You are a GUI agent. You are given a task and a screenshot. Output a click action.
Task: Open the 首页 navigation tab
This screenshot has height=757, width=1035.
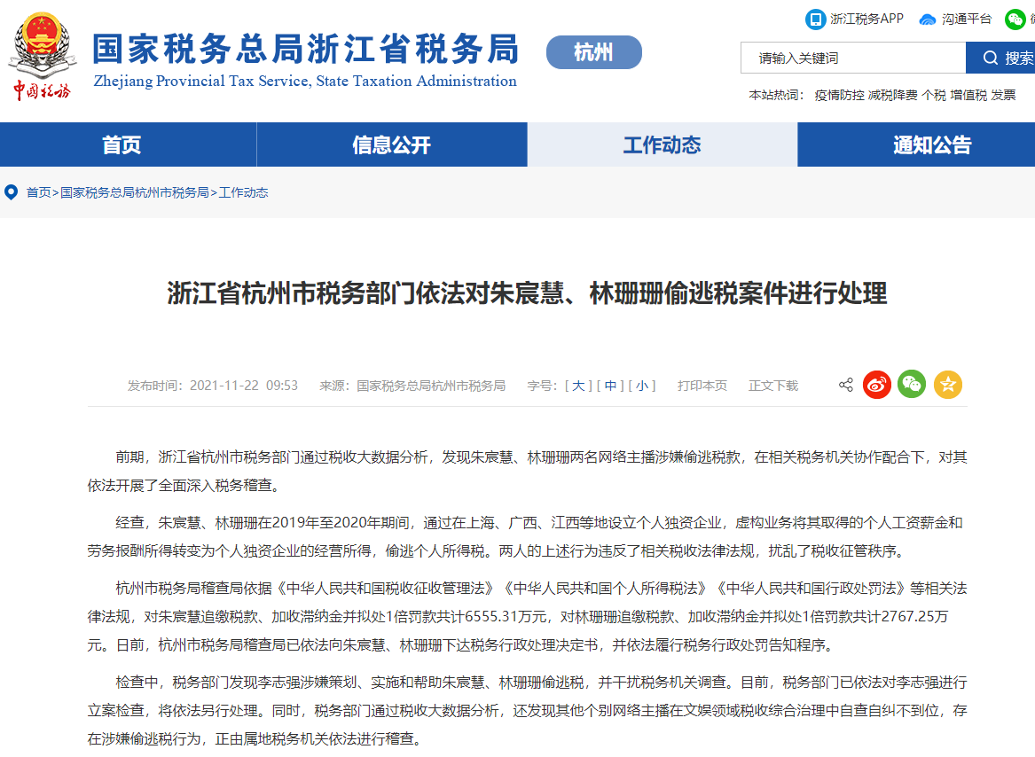[122, 144]
